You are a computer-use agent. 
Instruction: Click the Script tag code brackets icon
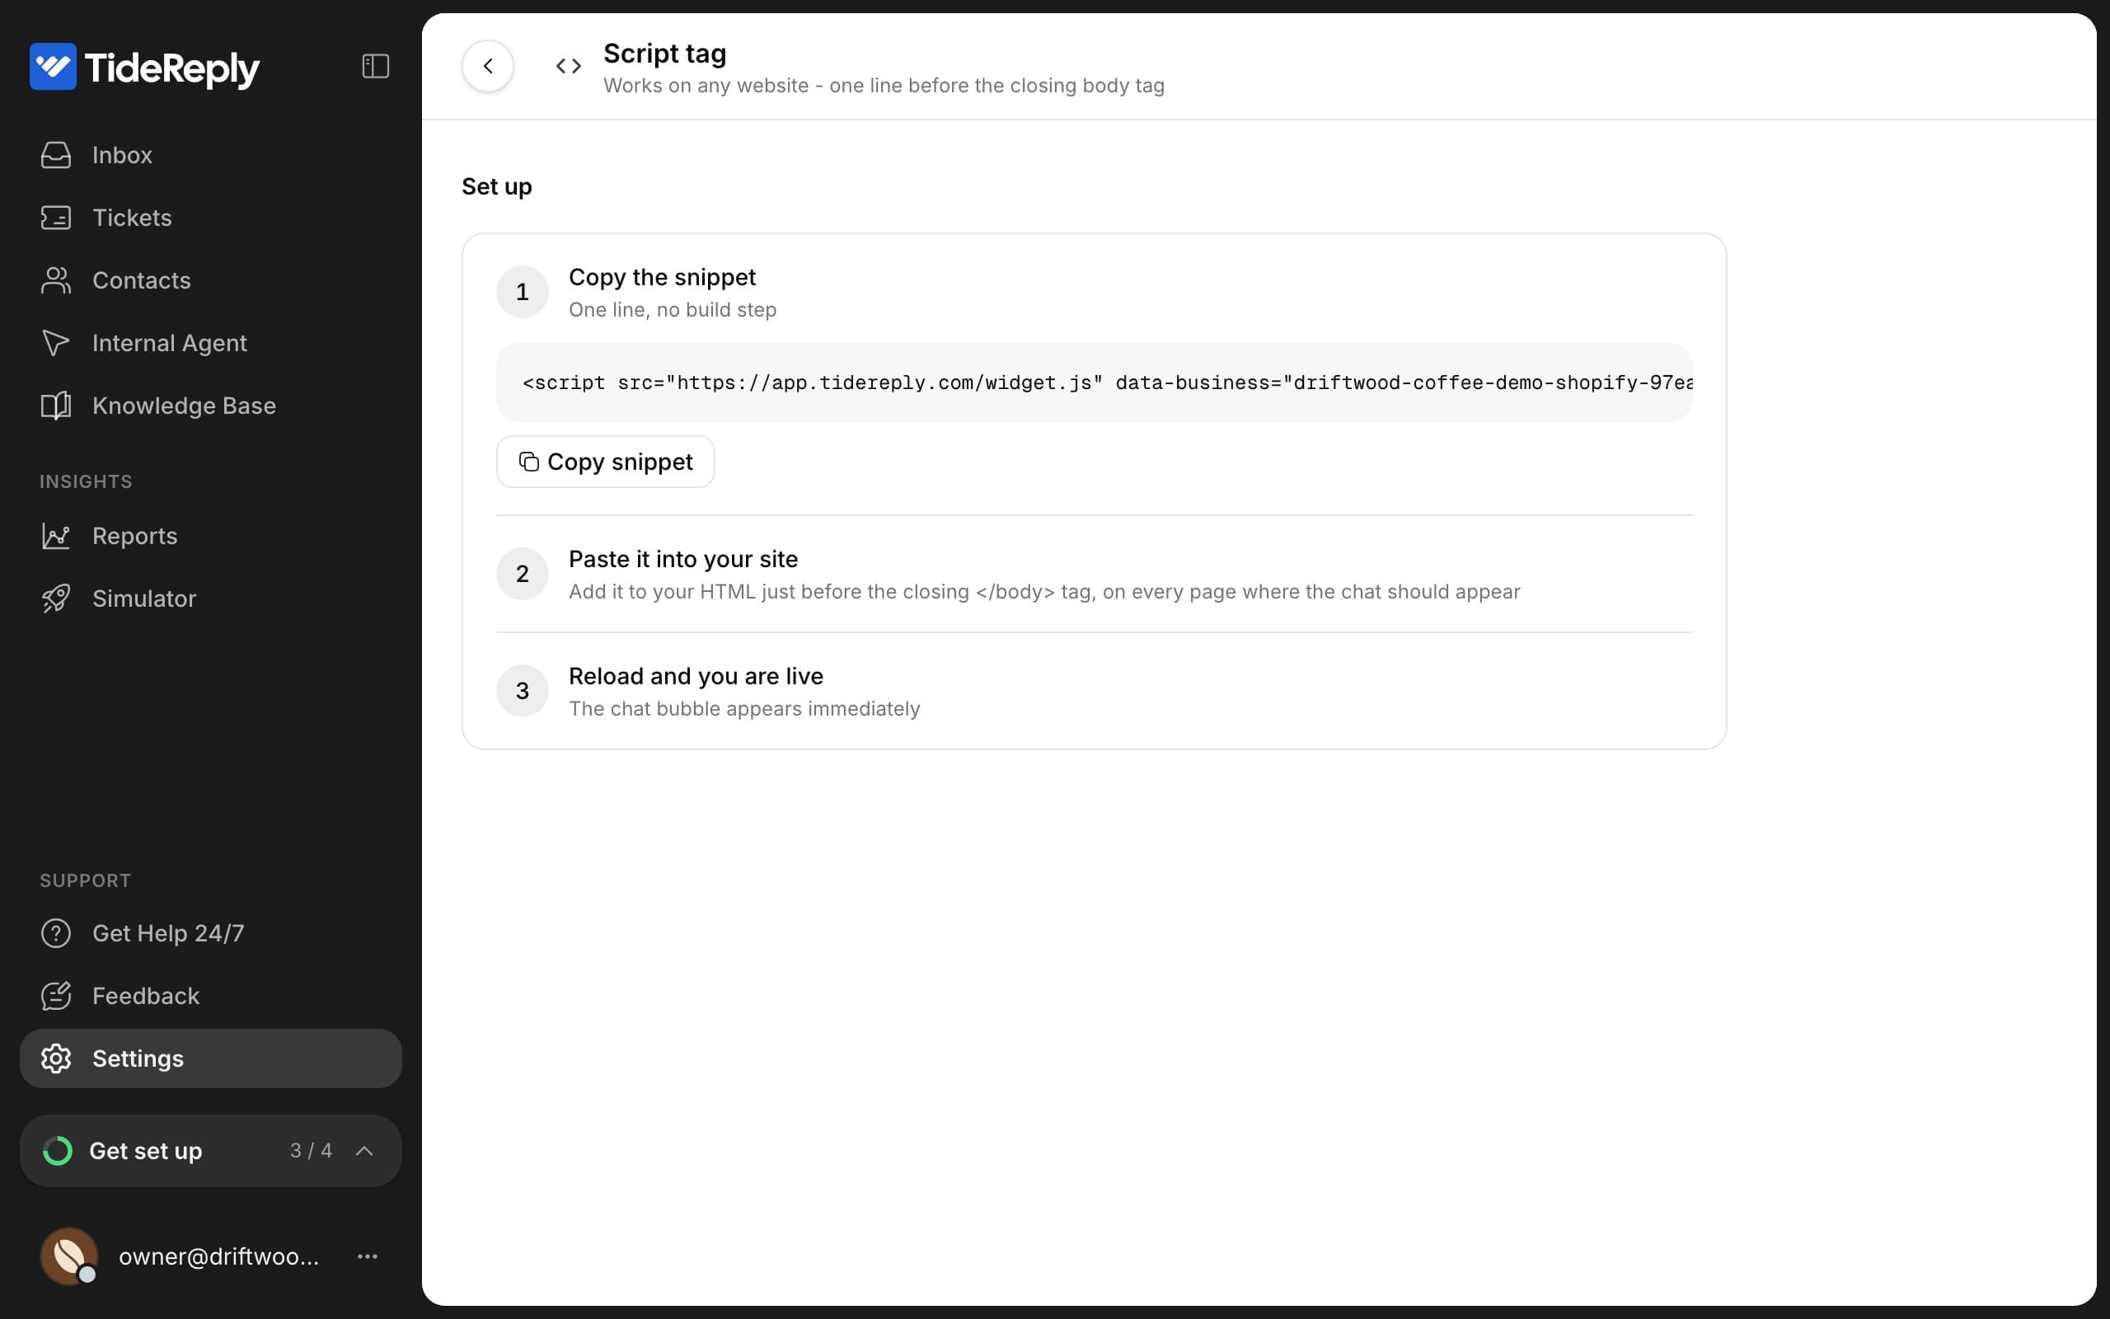[569, 66]
